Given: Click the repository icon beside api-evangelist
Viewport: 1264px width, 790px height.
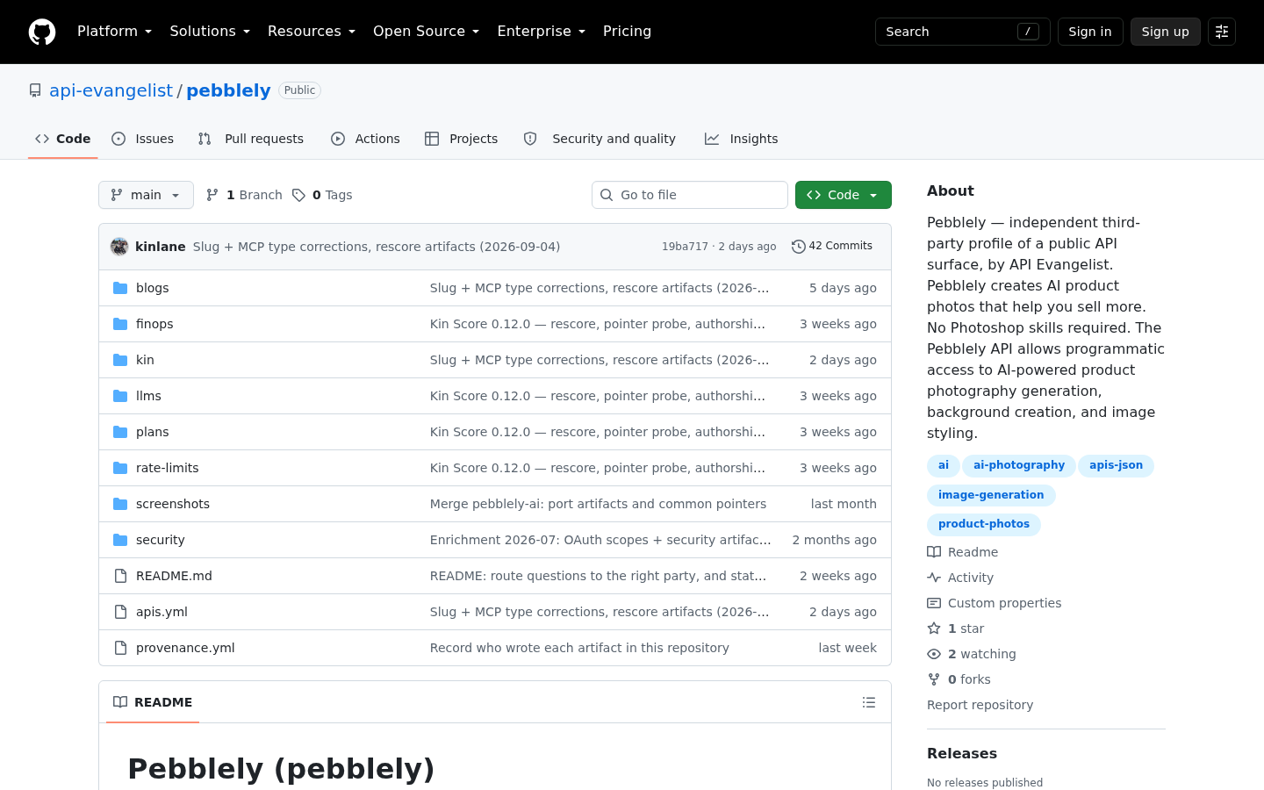Looking at the screenshot, I should (x=35, y=90).
